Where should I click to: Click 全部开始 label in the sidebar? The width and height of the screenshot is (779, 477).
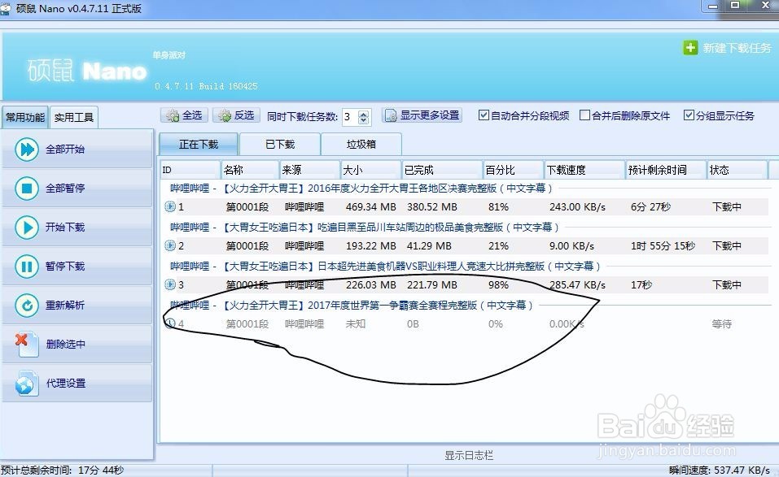65,150
